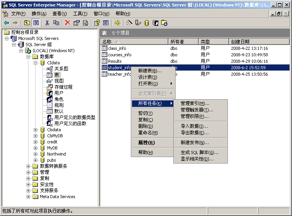Screen dimensions: 292x216
Task: Select the credit database node
Action: [x=52, y=142]
